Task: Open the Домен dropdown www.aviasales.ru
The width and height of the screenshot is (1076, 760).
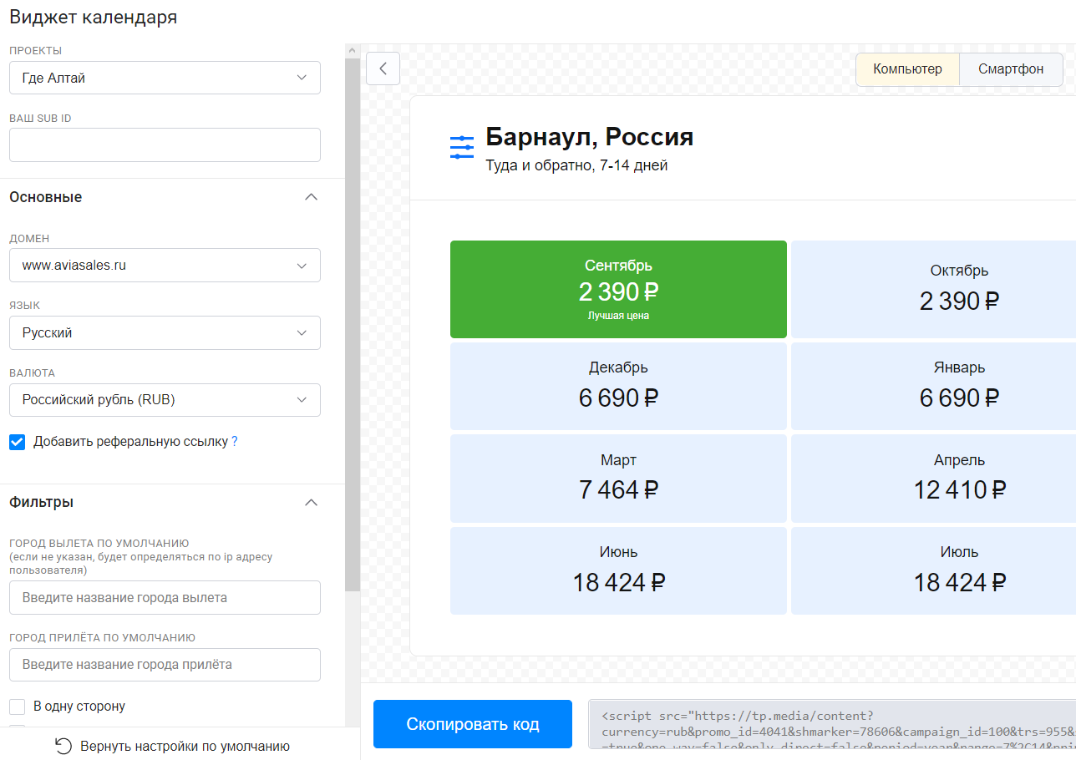Action: [x=165, y=266]
